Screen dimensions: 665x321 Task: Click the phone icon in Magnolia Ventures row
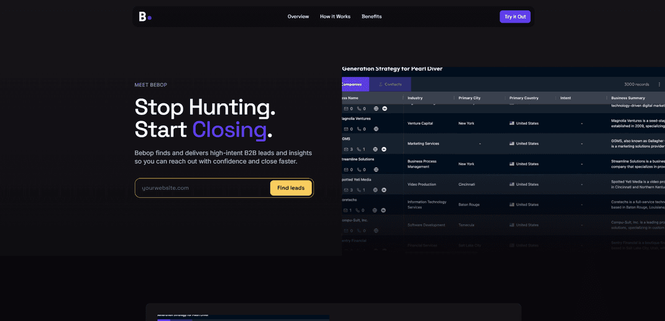(359, 129)
